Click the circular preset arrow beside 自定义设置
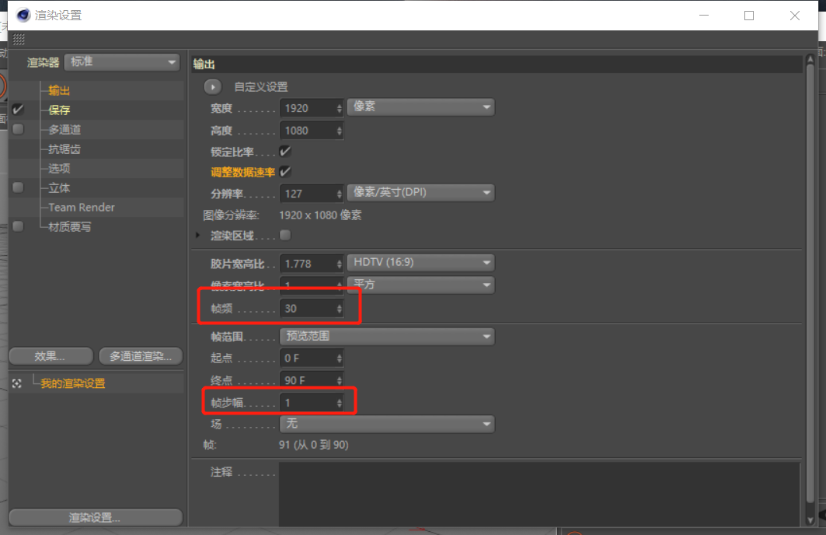The width and height of the screenshot is (826, 535). 213,86
